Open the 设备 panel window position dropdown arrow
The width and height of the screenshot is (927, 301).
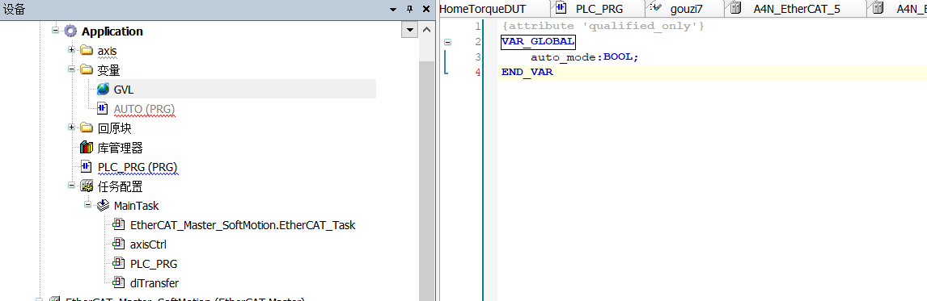(x=393, y=10)
